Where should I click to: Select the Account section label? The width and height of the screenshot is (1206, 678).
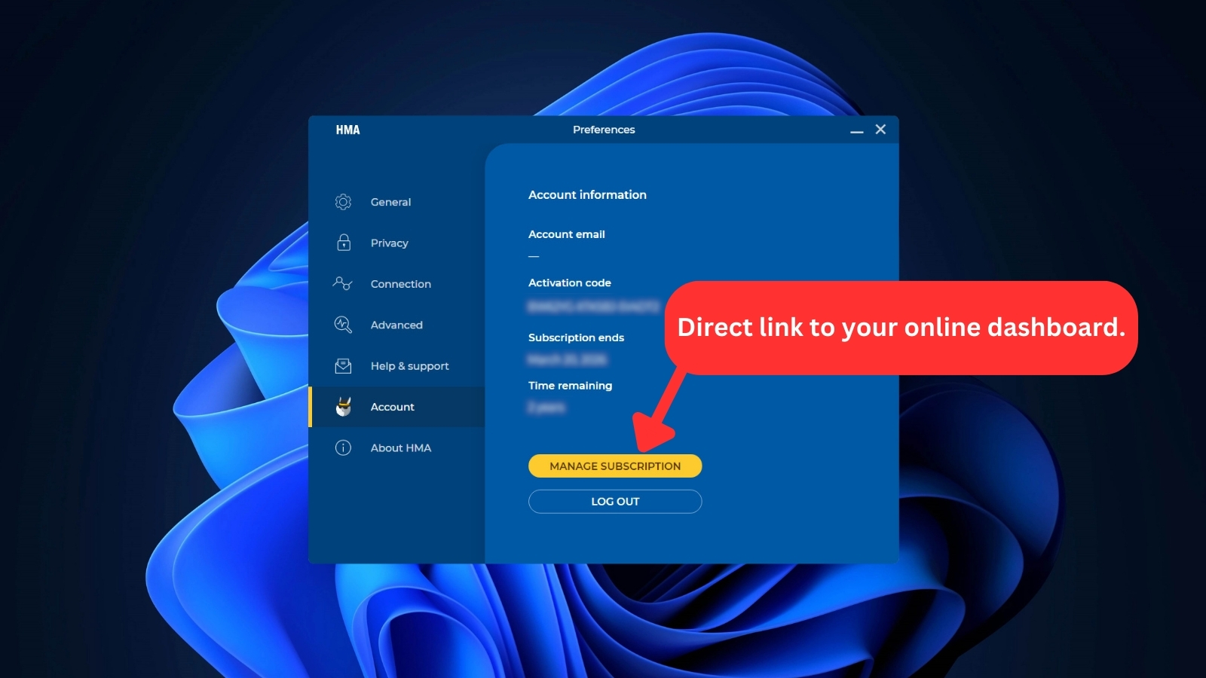(x=392, y=407)
